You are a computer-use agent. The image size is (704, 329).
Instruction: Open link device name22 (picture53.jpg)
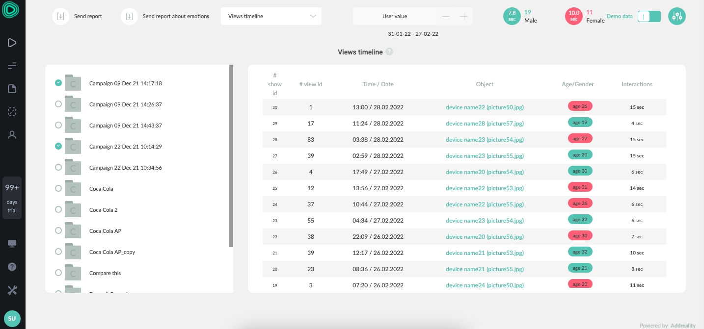[485, 188]
